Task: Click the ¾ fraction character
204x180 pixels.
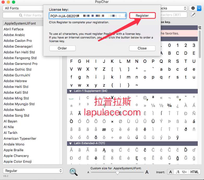Action: click(x=169, y=105)
